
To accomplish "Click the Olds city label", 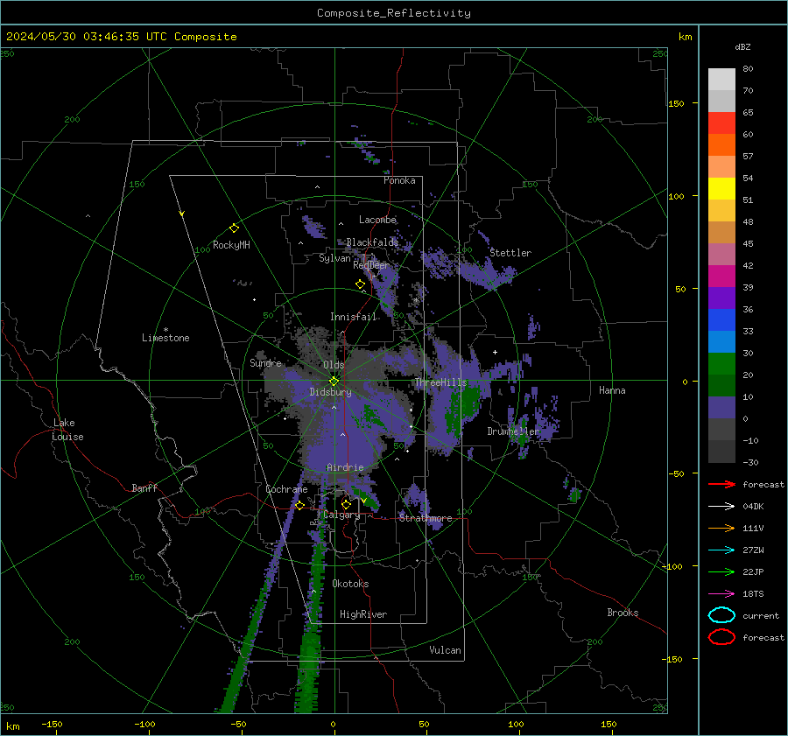I will (334, 365).
